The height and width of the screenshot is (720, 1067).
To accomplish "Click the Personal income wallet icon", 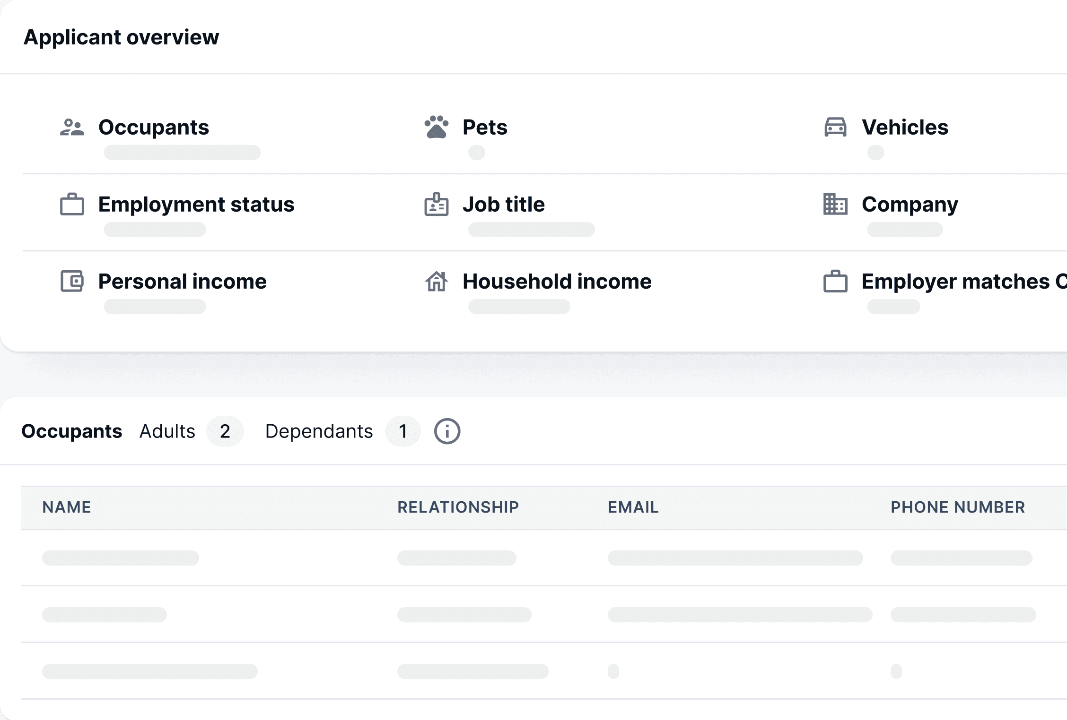I will [72, 281].
